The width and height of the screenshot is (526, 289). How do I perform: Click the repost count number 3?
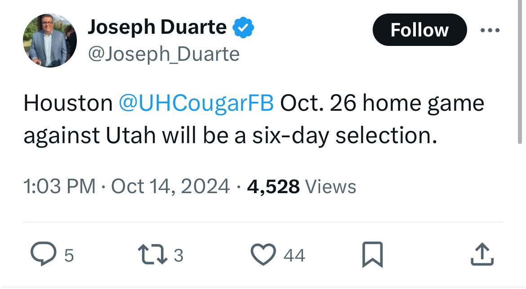coord(178,256)
